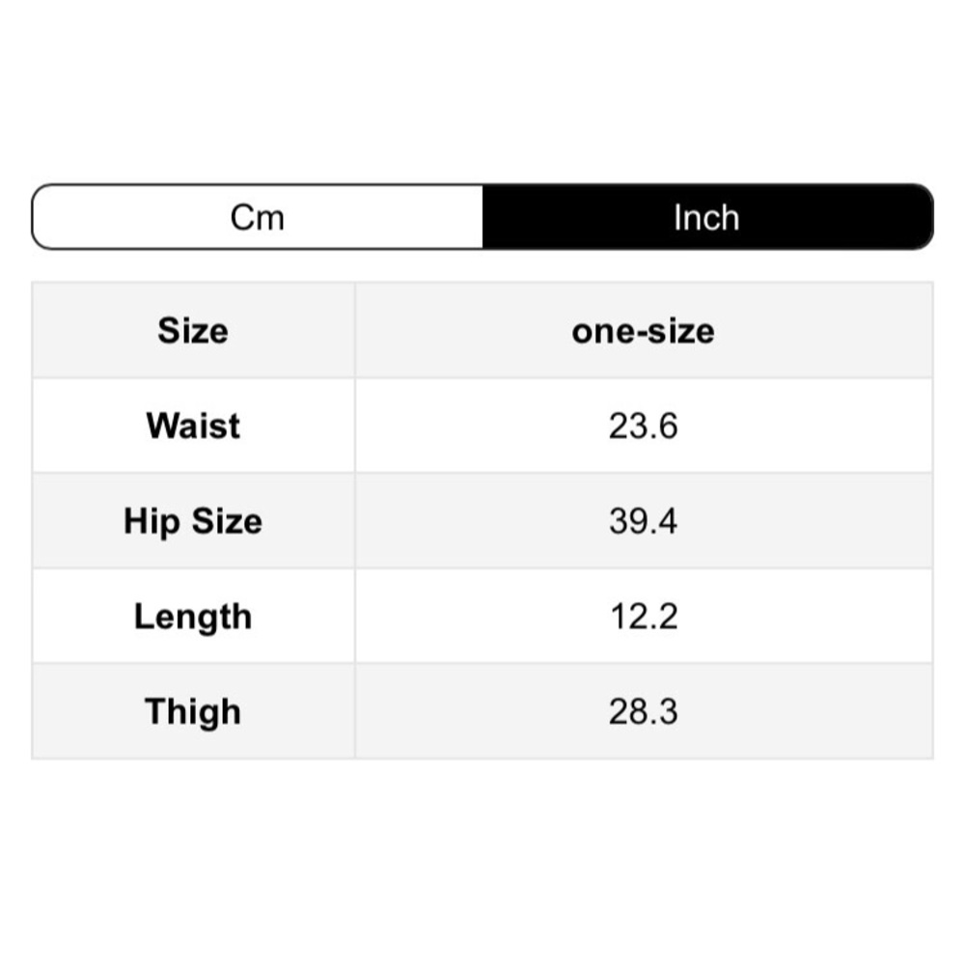Screen dimensions: 965x965
Task: Select the Inch unit option
Action: [707, 217]
